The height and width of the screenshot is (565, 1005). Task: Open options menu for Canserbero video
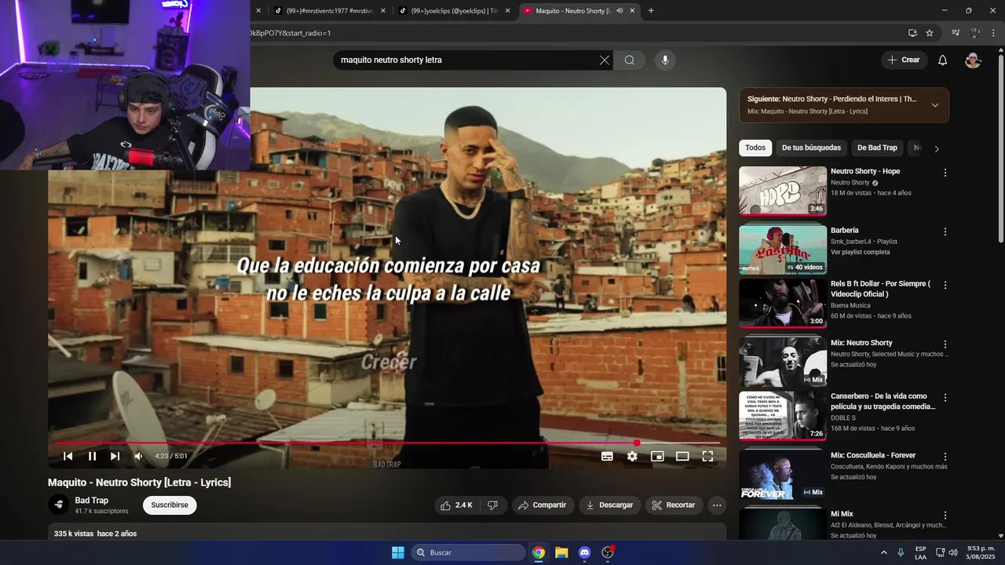click(x=945, y=398)
